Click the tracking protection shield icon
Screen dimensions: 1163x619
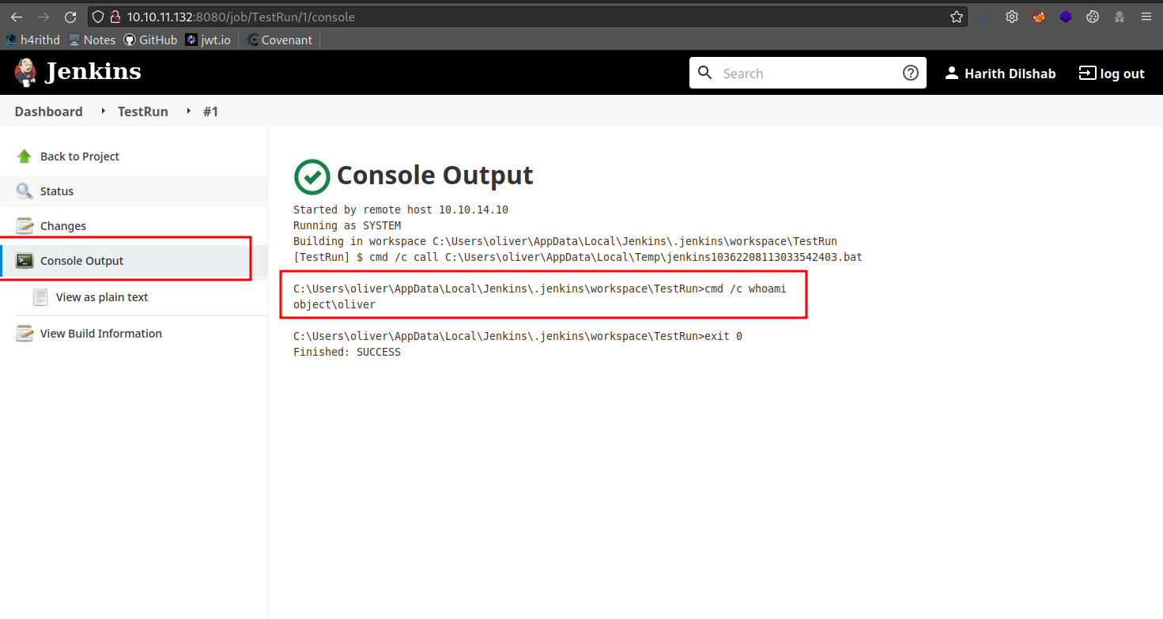[98, 17]
